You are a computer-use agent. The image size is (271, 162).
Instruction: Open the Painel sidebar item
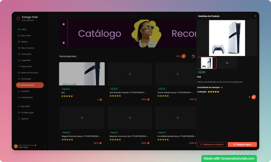click(24, 29)
